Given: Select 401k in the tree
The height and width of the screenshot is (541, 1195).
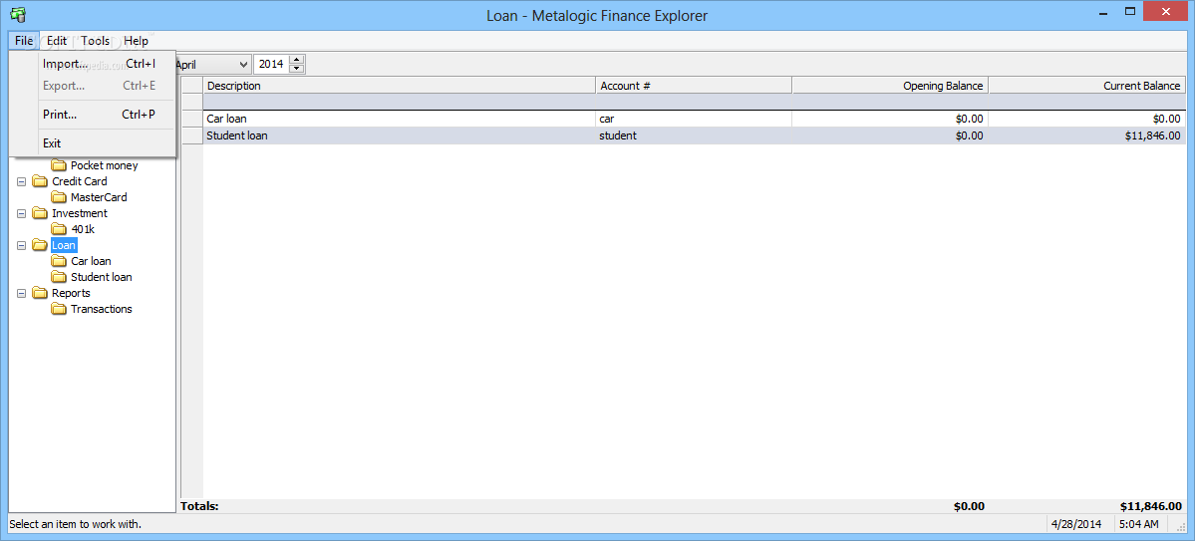Looking at the screenshot, I should pyautogui.click(x=83, y=228).
